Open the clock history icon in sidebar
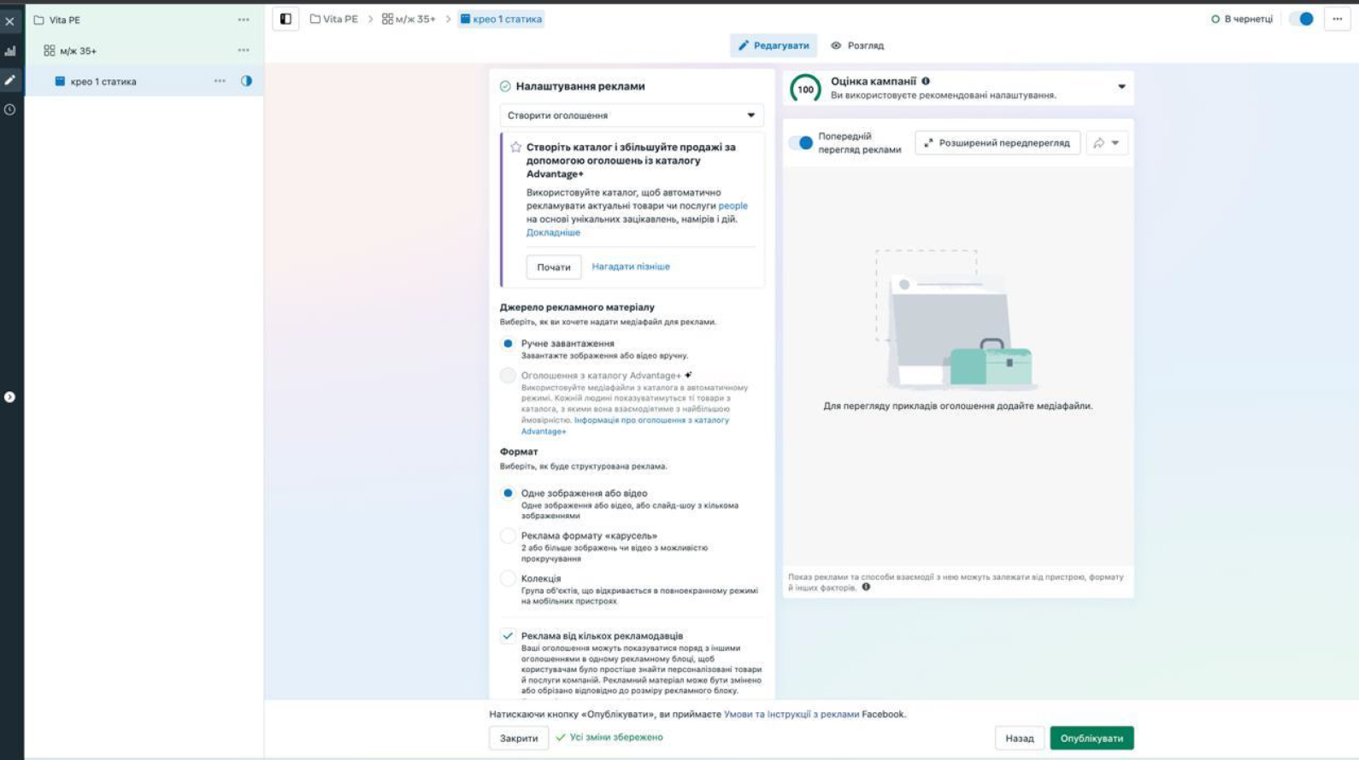The height and width of the screenshot is (760, 1359). 10,109
